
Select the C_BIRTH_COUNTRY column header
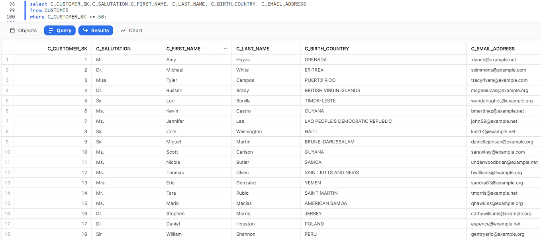pyautogui.click(x=327, y=48)
